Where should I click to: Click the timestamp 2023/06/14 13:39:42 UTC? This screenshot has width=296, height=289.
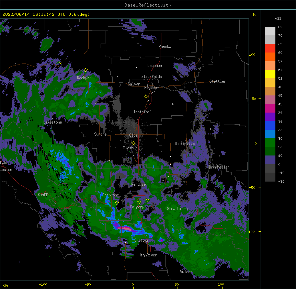(34, 14)
